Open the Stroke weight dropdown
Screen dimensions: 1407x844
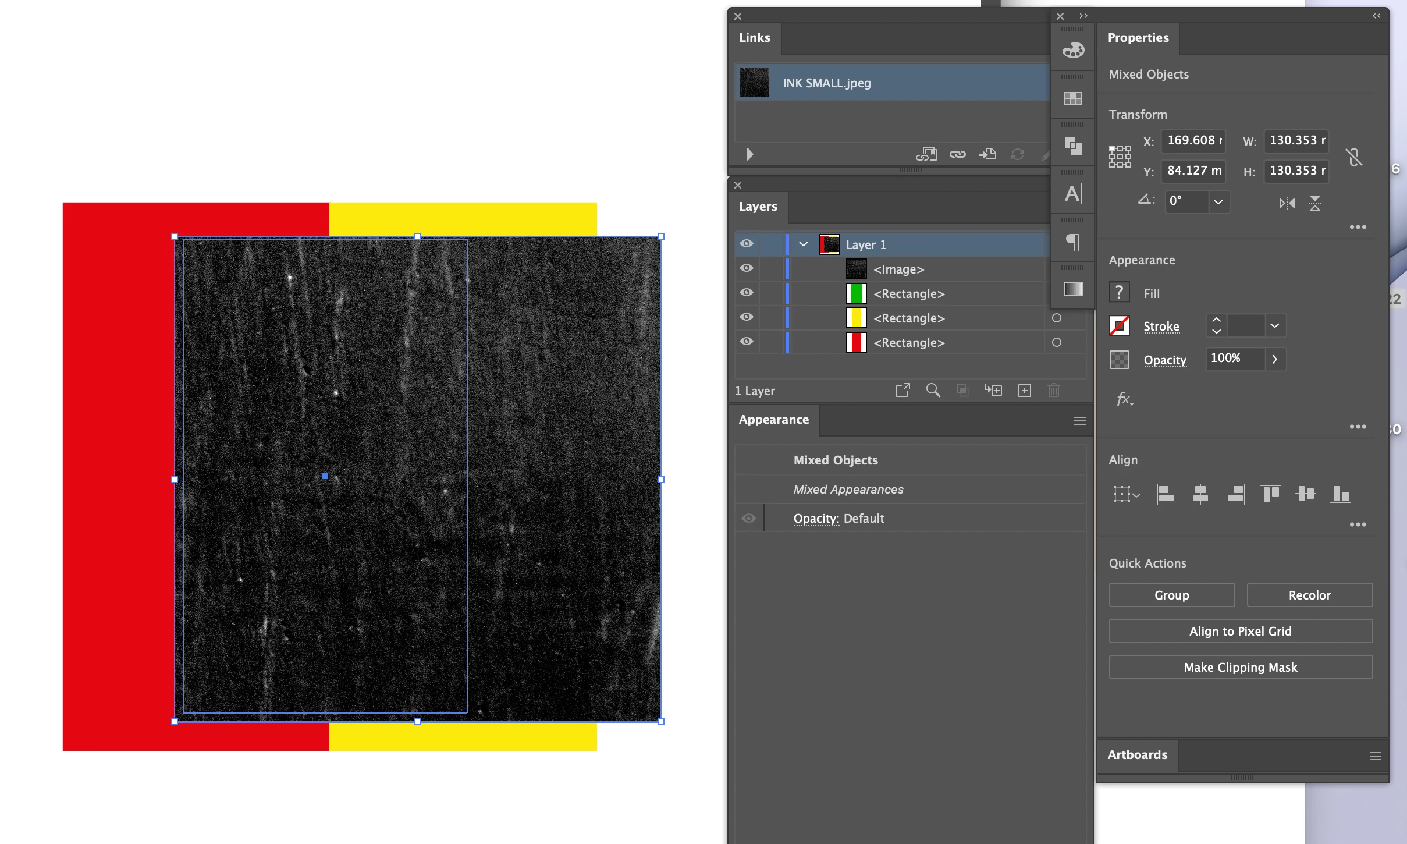point(1274,326)
